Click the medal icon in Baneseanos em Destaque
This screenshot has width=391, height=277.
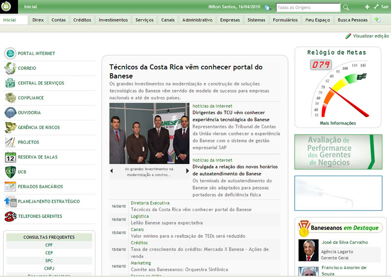pos(304,228)
